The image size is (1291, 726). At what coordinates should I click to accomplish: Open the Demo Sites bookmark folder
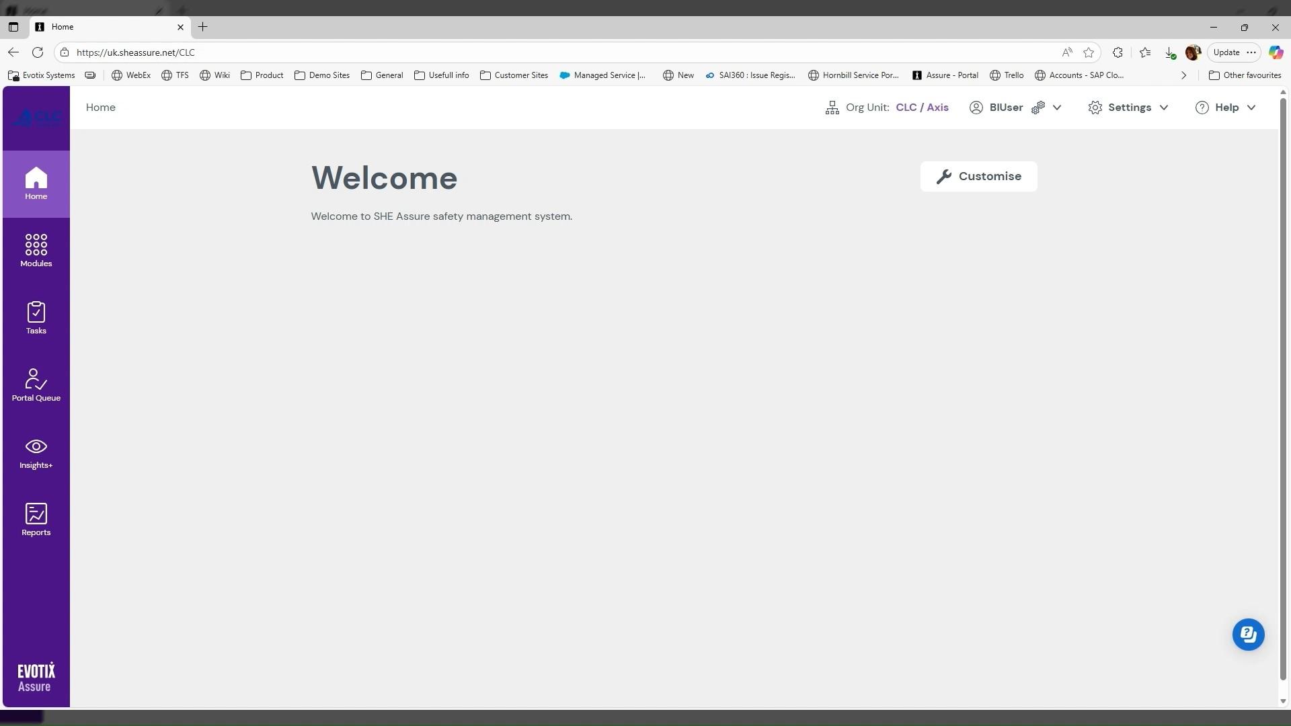click(322, 75)
